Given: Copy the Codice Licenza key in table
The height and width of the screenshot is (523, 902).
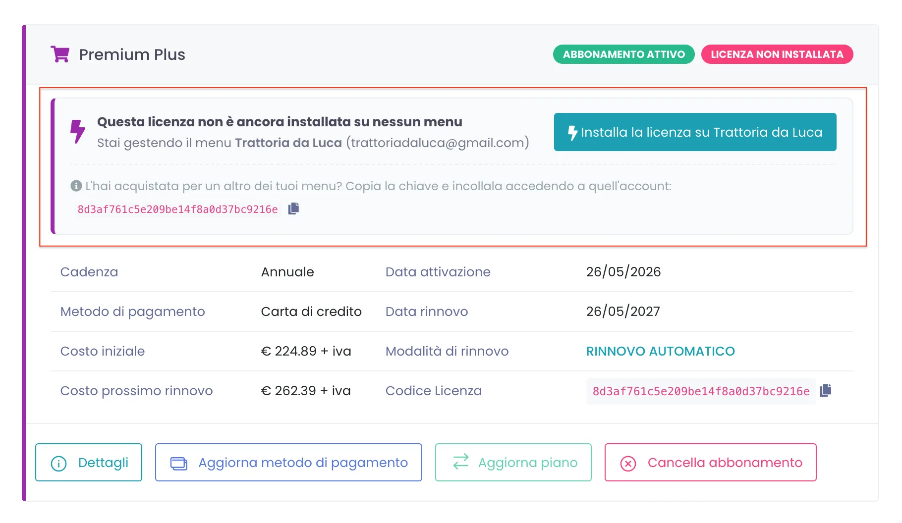Looking at the screenshot, I should pyautogui.click(x=825, y=391).
